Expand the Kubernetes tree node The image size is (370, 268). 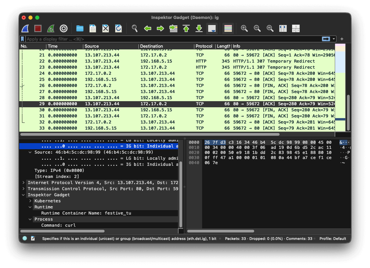click(x=30, y=201)
